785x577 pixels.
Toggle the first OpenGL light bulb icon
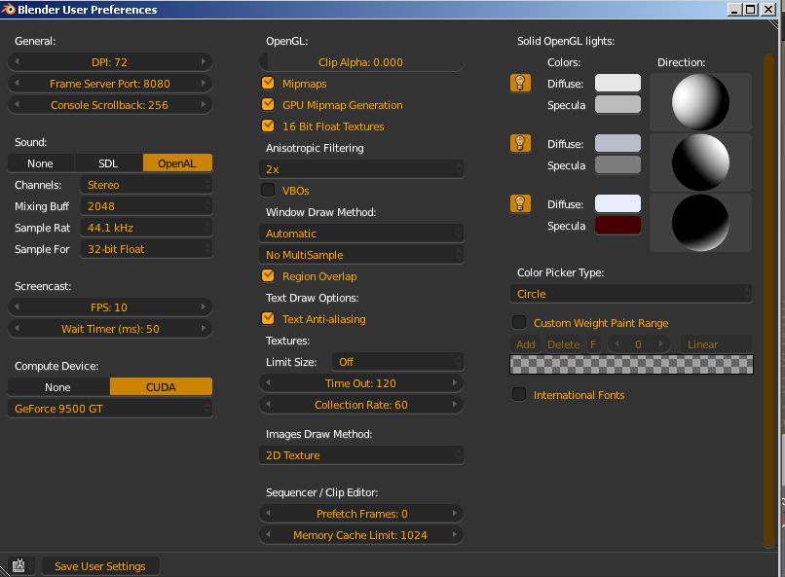[x=520, y=83]
